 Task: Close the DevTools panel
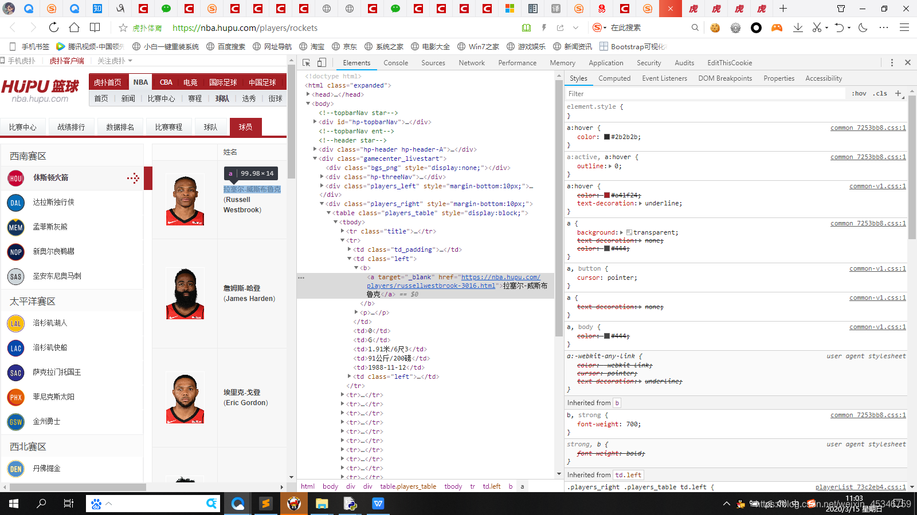point(908,63)
